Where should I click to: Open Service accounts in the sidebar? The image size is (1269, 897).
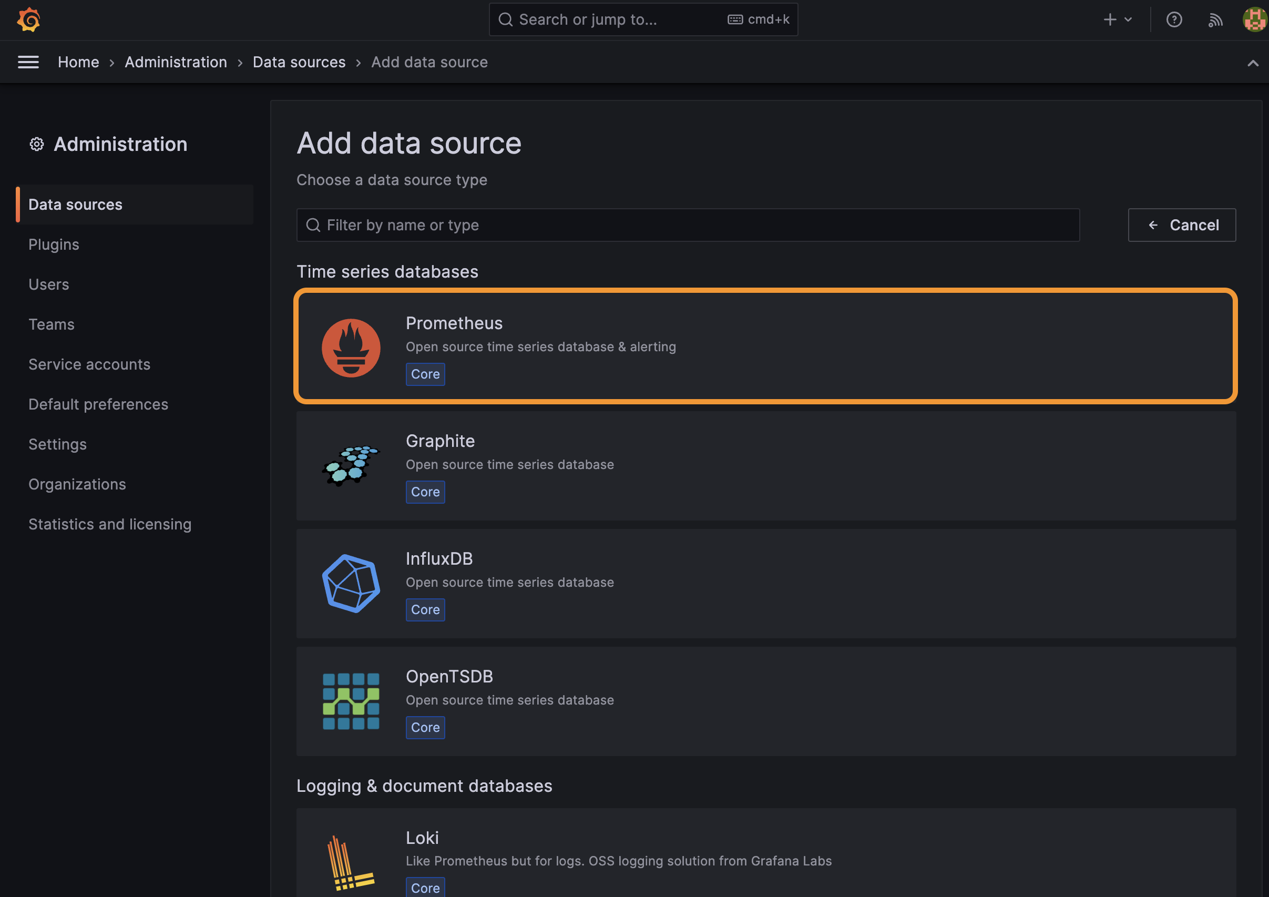89,364
